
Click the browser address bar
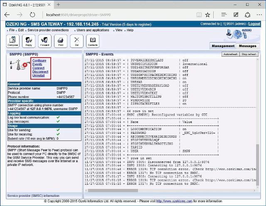pyautogui.click(x=119, y=15)
